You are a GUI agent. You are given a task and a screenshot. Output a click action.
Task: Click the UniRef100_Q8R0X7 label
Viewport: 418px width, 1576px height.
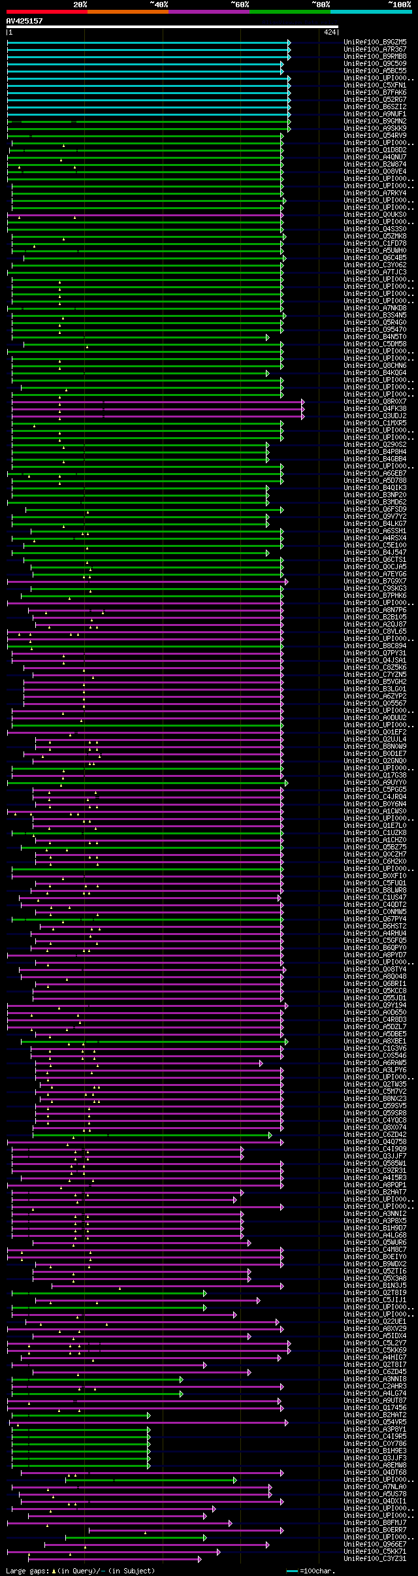click(375, 402)
